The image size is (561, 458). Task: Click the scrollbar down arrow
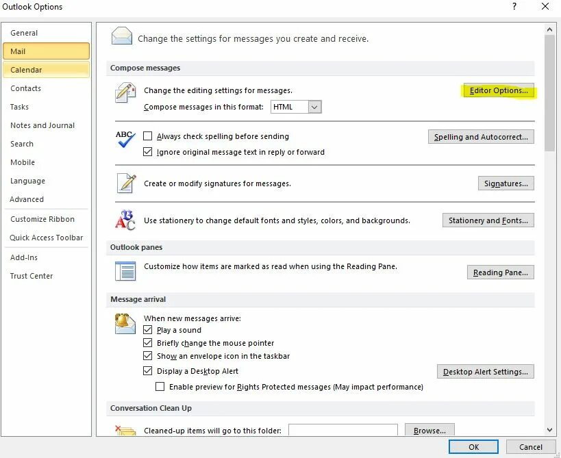tap(549, 430)
